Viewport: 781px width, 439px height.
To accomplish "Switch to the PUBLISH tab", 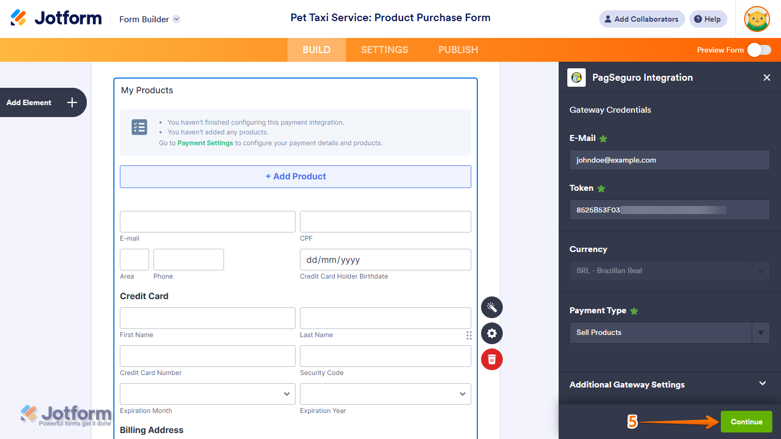I will pos(458,50).
